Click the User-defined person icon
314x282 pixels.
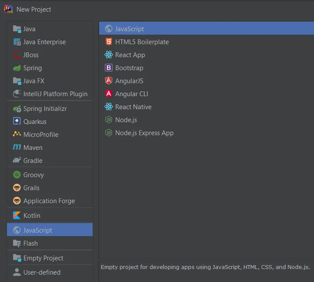[17, 272]
